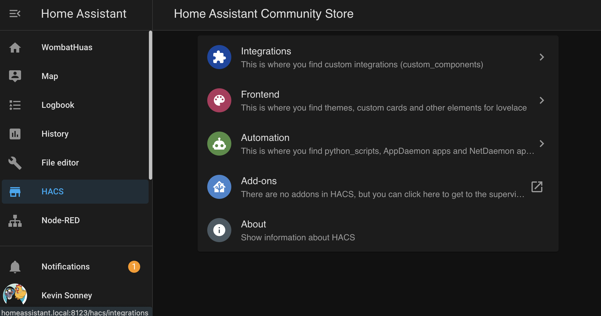Open the WombatHuas dashboard

click(x=75, y=47)
